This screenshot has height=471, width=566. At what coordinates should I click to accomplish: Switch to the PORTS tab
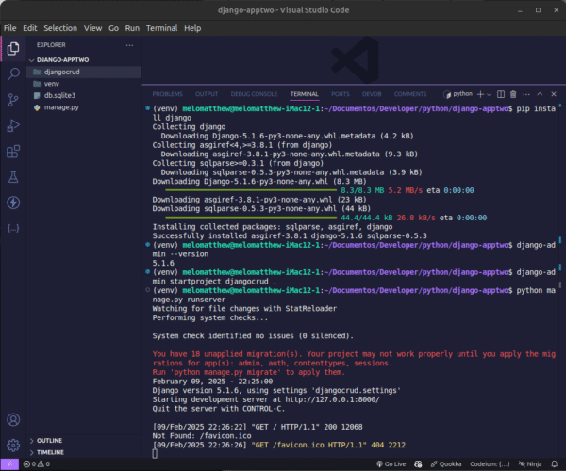[341, 94]
